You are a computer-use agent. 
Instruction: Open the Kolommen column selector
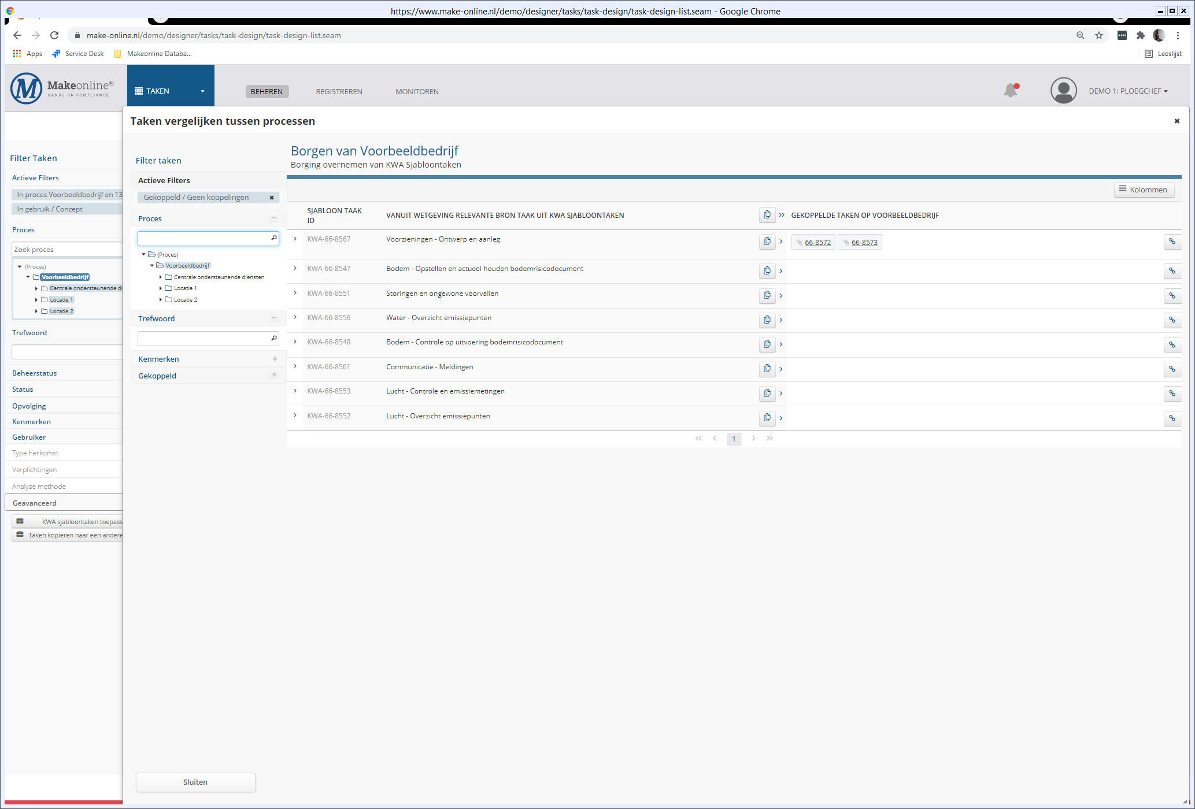pos(1144,190)
